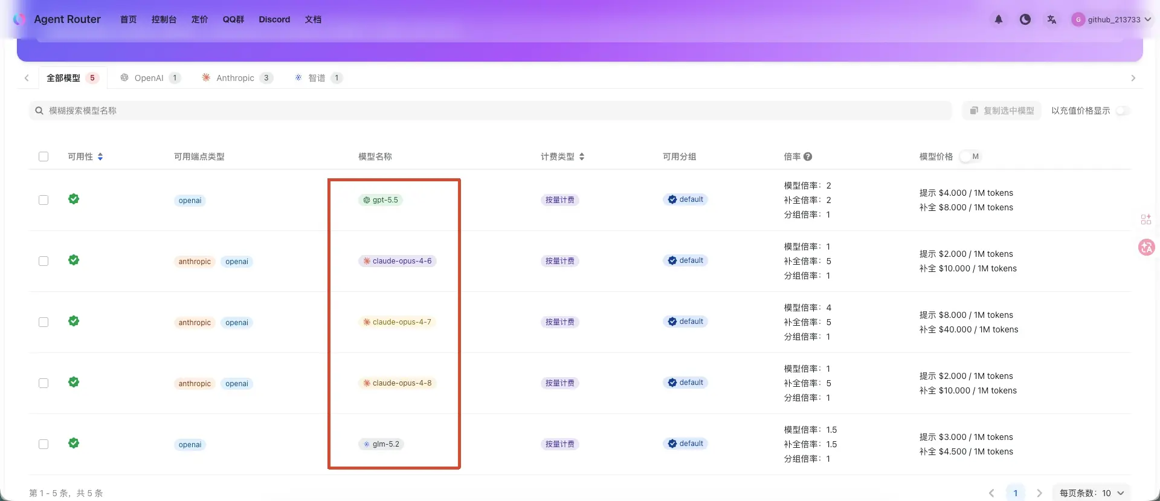Click the 复制选中模型 button
The height and width of the screenshot is (501, 1160).
point(1002,111)
